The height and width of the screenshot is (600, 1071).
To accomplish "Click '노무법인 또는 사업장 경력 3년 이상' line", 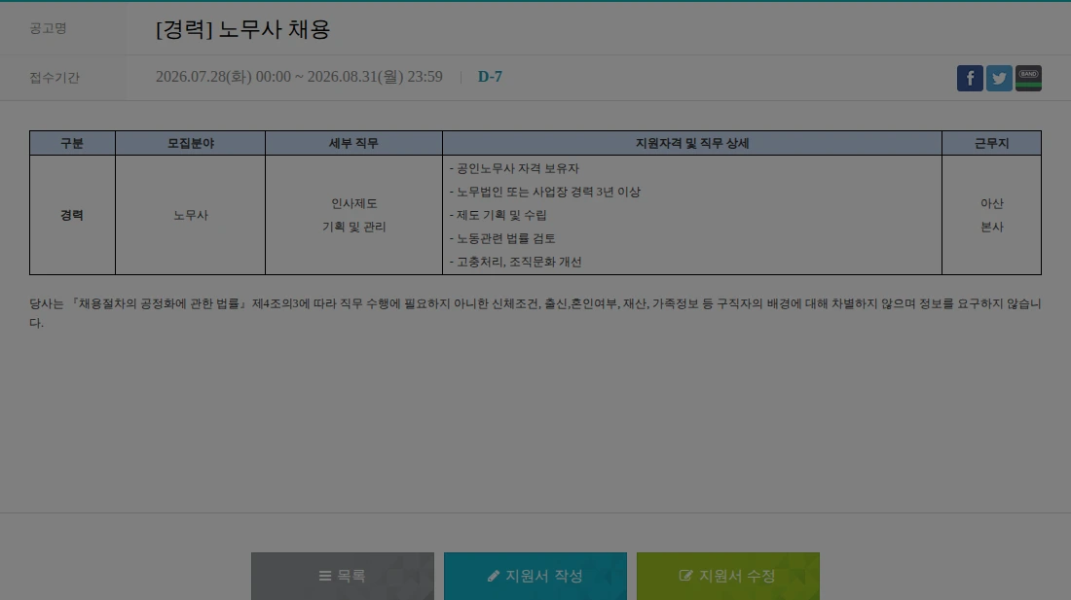I will [545, 192].
